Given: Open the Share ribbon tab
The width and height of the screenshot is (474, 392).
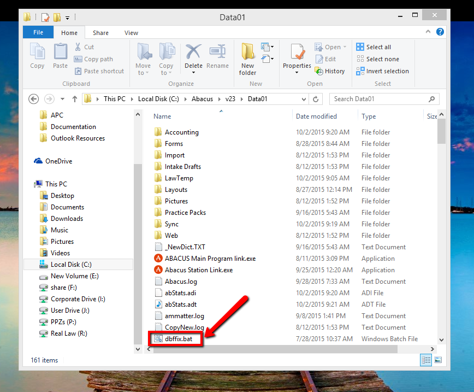Looking at the screenshot, I should (x=100, y=32).
